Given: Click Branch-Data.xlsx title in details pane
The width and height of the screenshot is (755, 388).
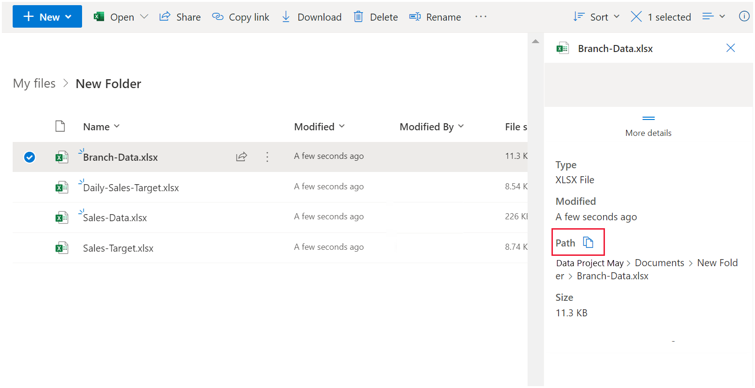Looking at the screenshot, I should (615, 49).
